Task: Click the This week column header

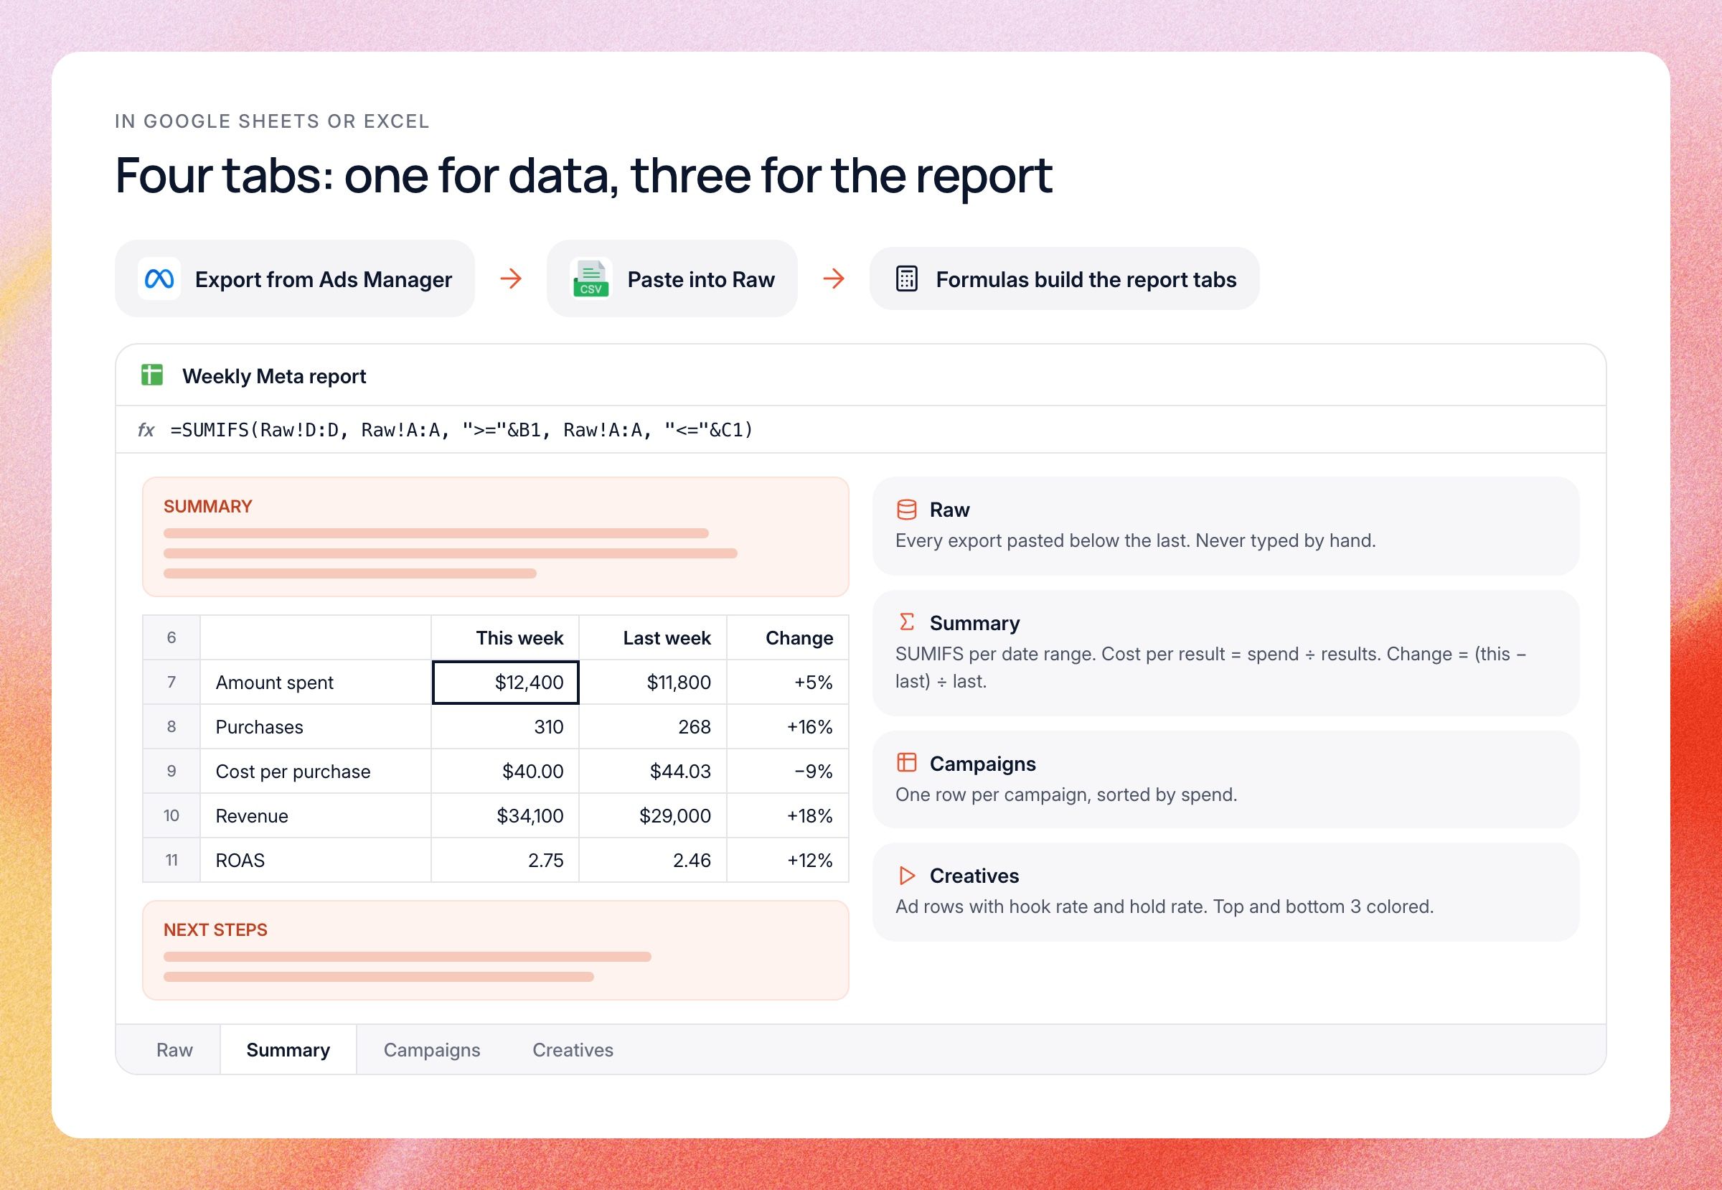Action: 505,637
